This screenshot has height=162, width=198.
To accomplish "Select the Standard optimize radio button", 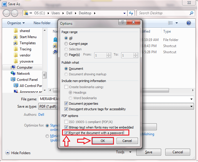I will pos(47,126).
